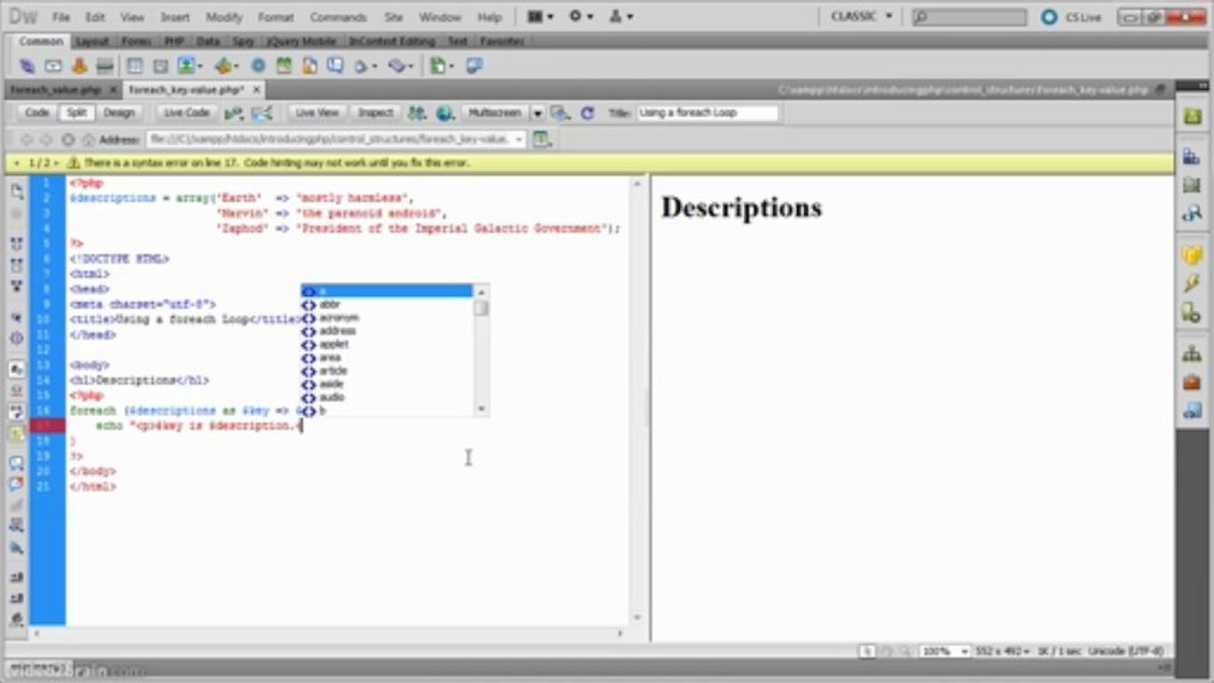Image resolution: width=1214 pixels, height=683 pixels.
Task: Click the Named Anchor insert icon
Action: [x=80, y=65]
